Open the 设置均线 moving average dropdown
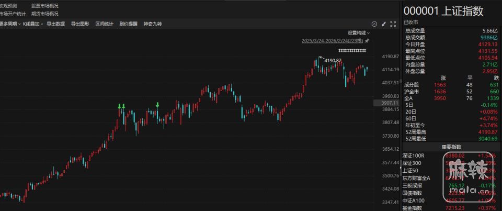 coord(359,32)
